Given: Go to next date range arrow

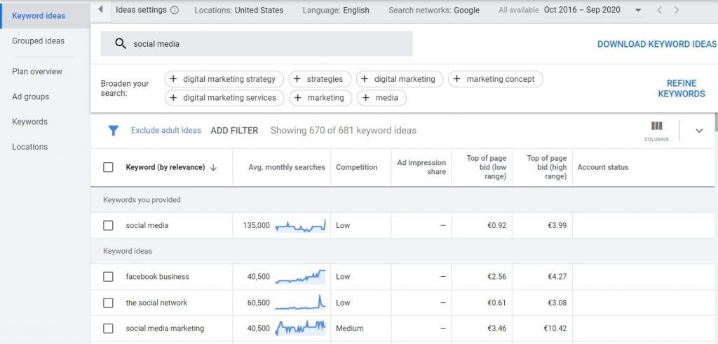Looking at the screenshot, I should (677, 10).
